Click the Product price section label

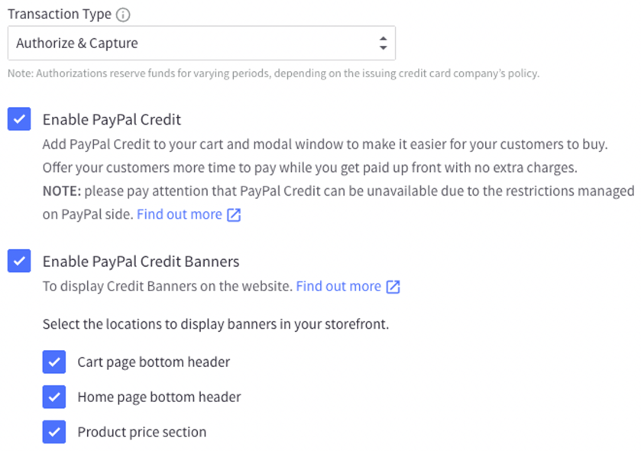point(141,432)
